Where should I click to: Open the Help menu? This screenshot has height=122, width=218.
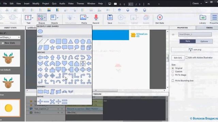[100, 4]
